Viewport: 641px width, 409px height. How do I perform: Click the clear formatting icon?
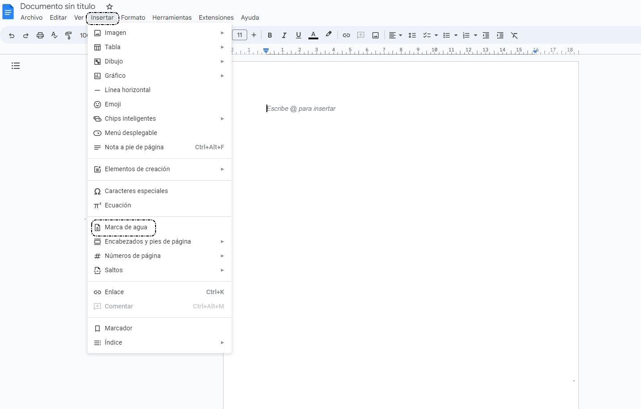click(x=514, y=35)
